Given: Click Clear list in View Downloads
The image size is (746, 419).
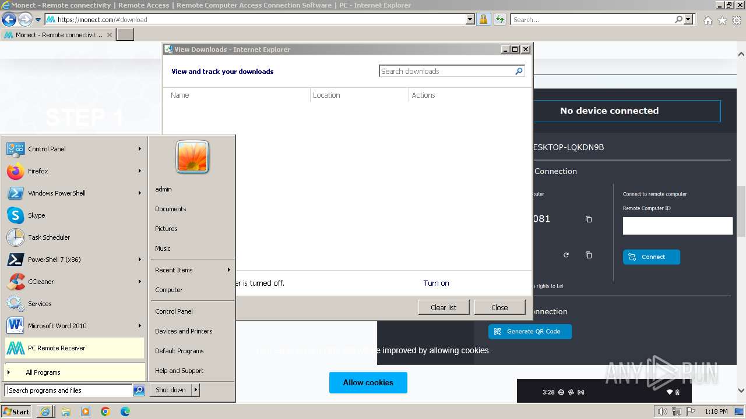Looking at the screenshot, I should [444, 307].
